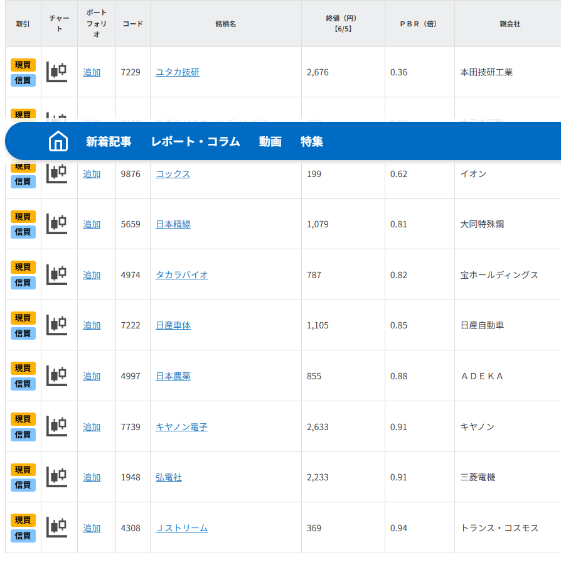Click 追加 link for 弘電社

pyautogui.click(x=92, y=477)
